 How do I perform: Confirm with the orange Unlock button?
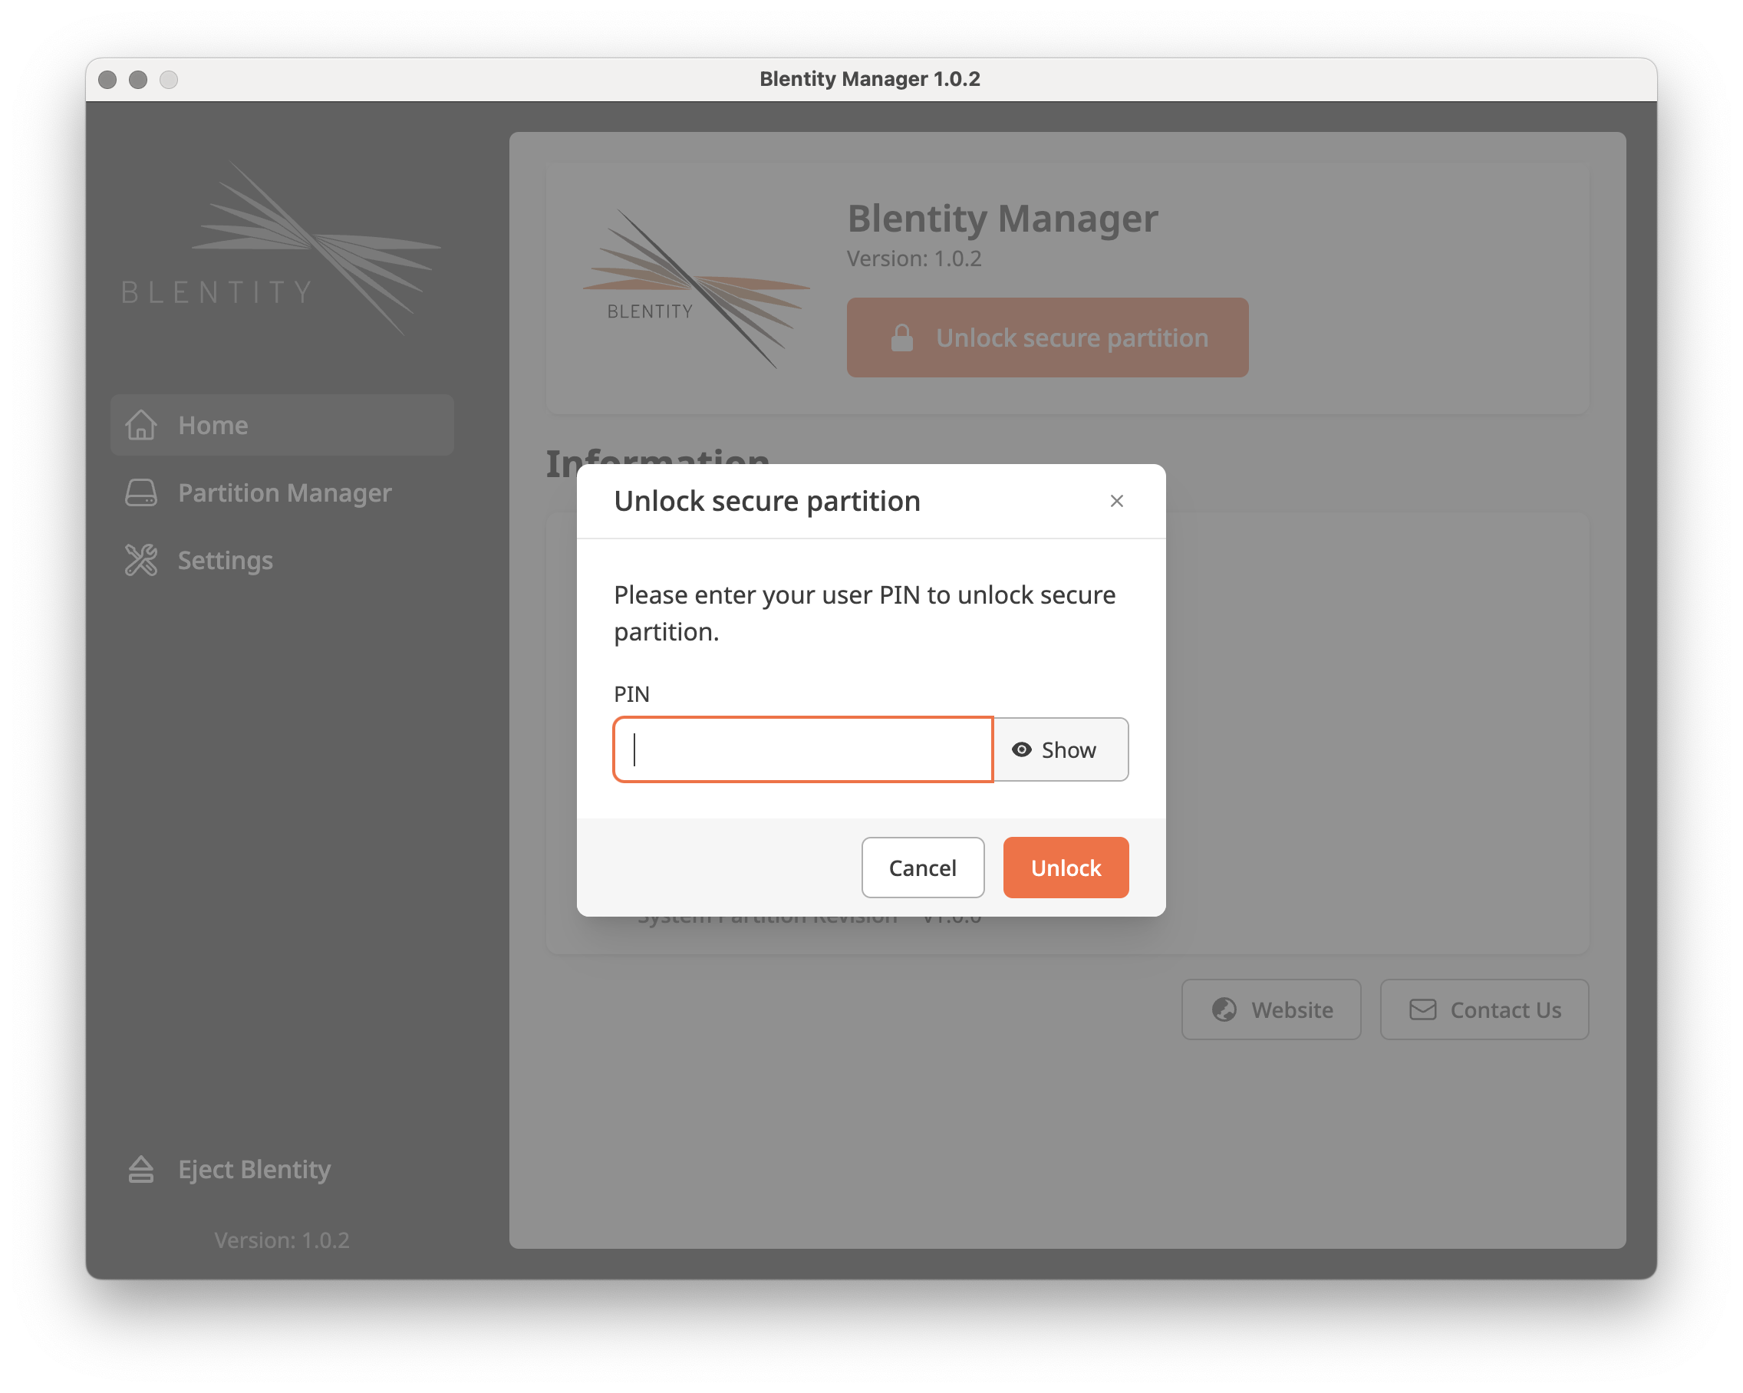tap(1066, 868)
